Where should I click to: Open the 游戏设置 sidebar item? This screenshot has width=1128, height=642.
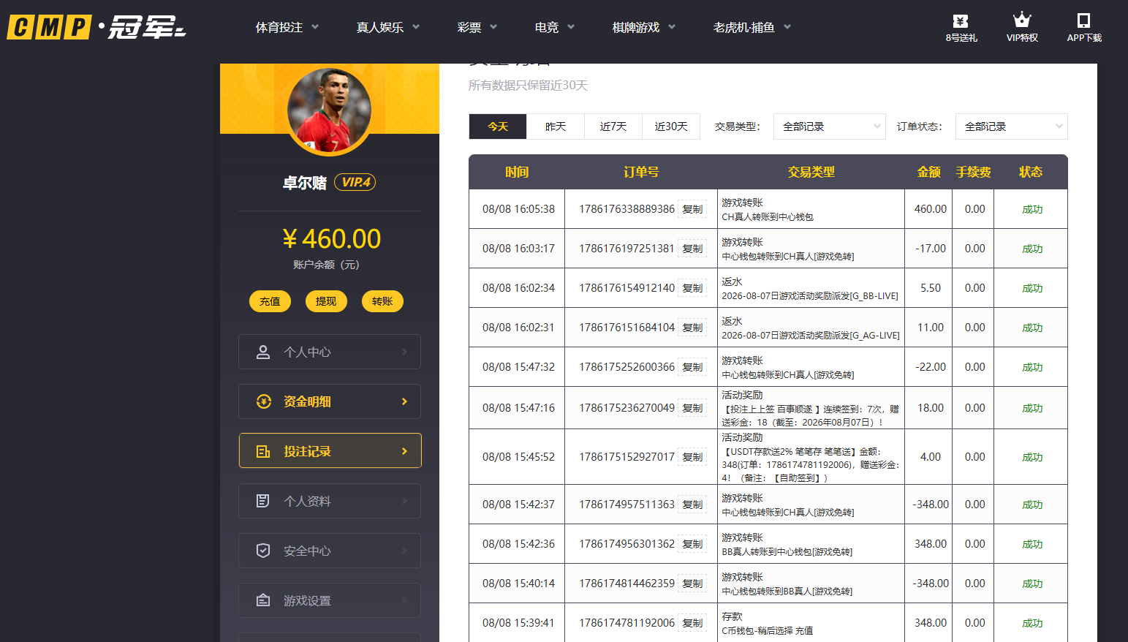click(x=330, y=600)
